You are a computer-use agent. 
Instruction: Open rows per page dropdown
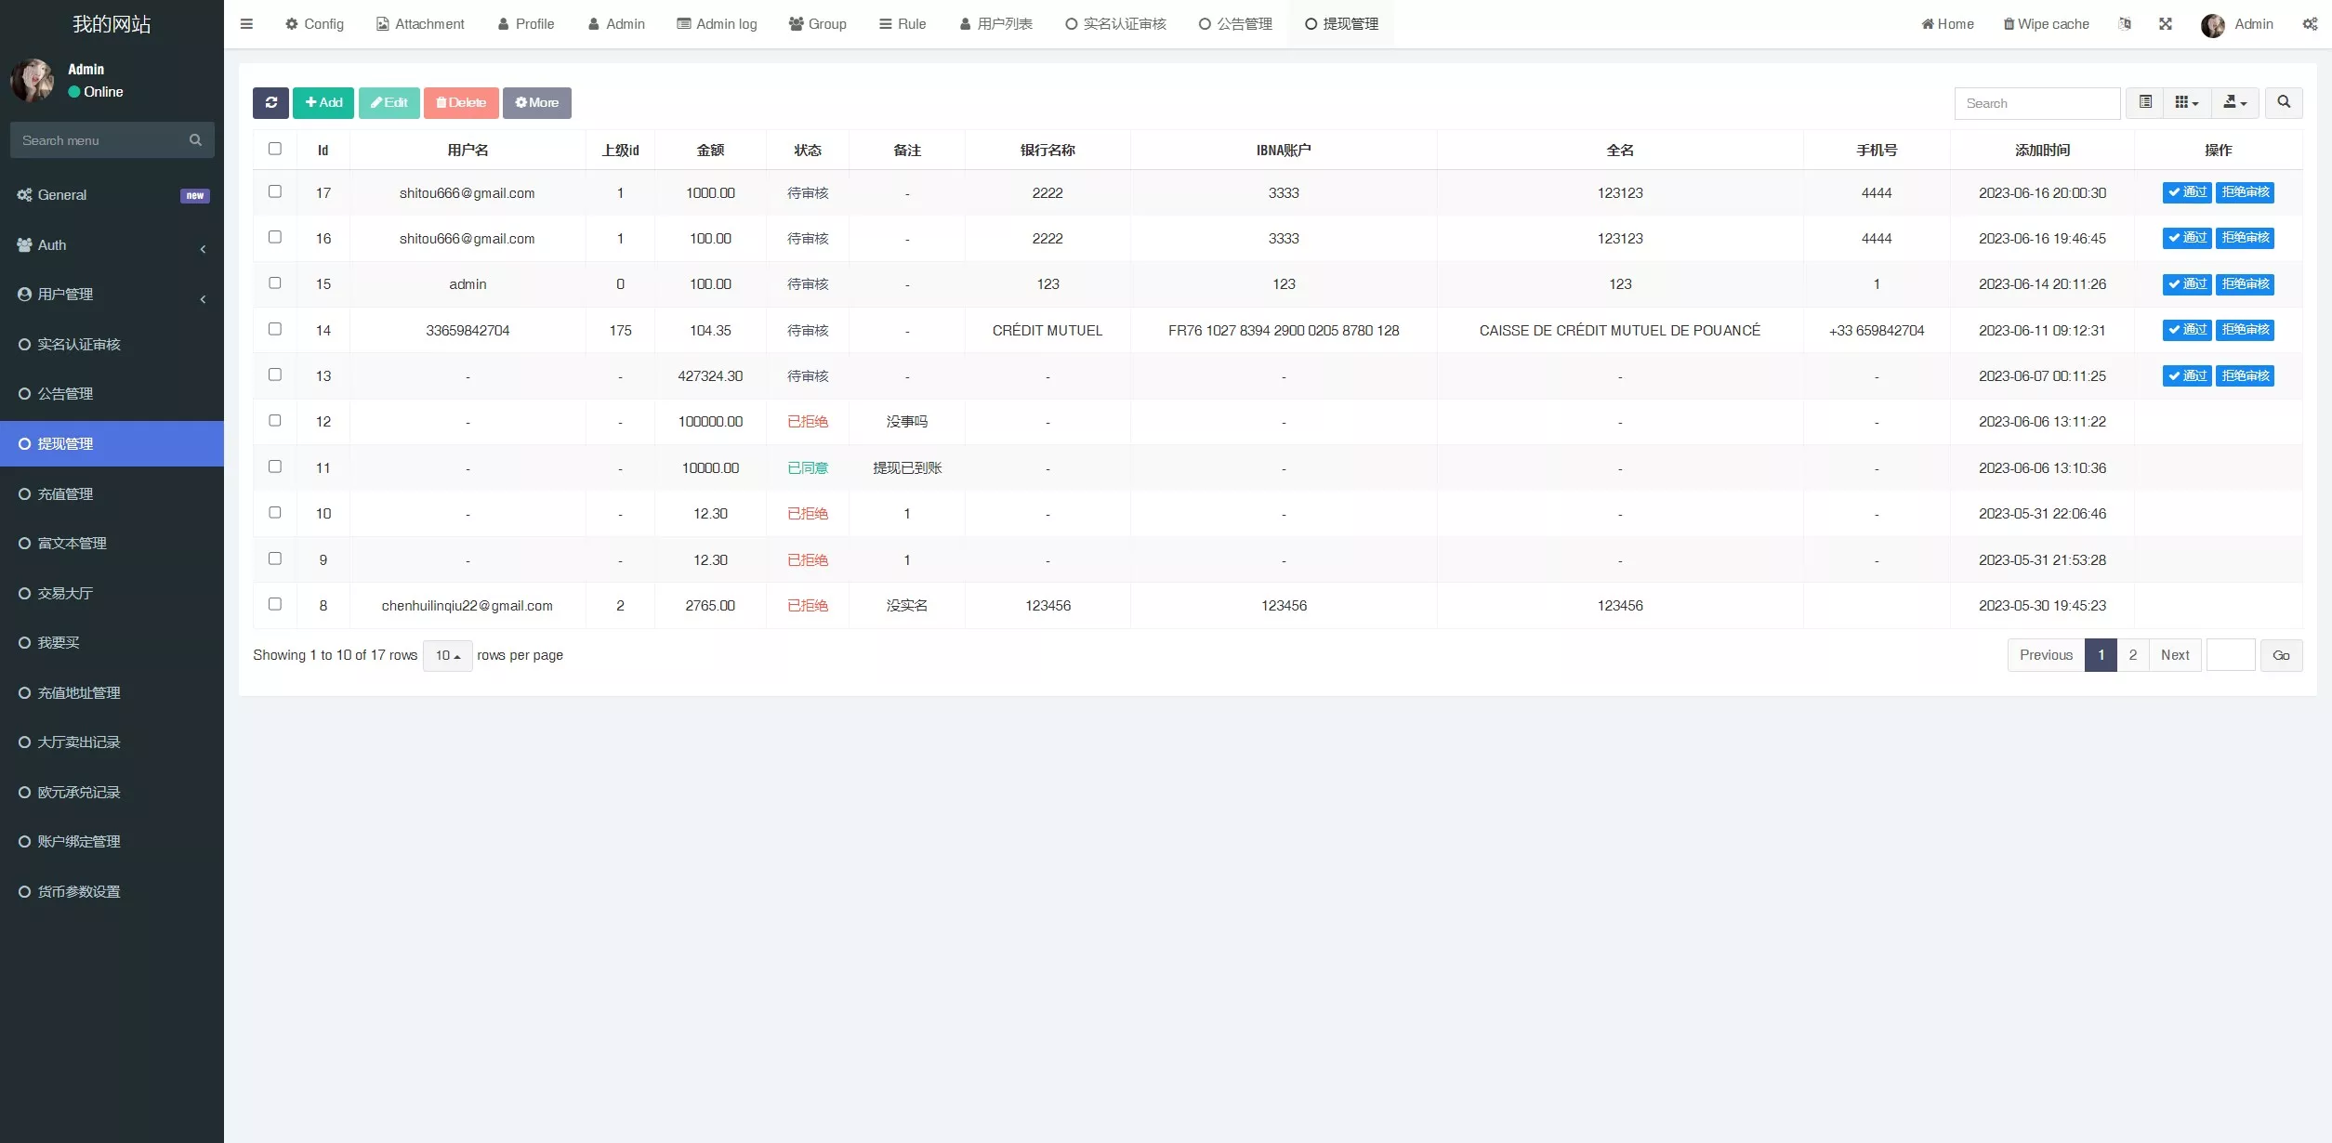[447, 655]
